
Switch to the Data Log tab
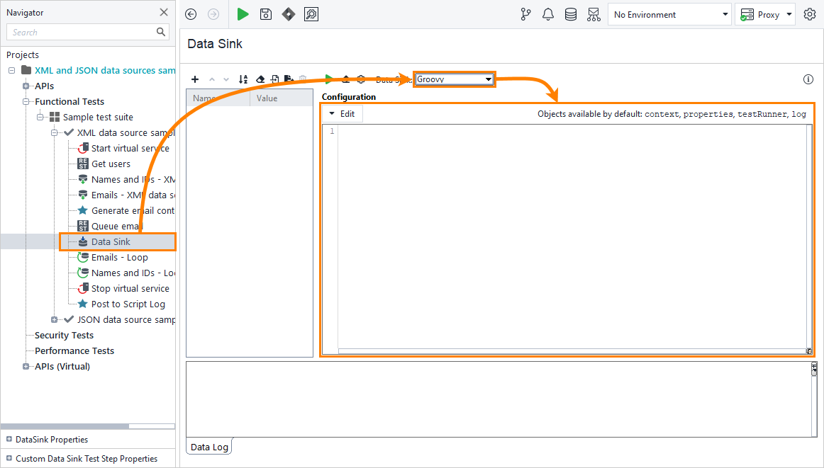208,446
